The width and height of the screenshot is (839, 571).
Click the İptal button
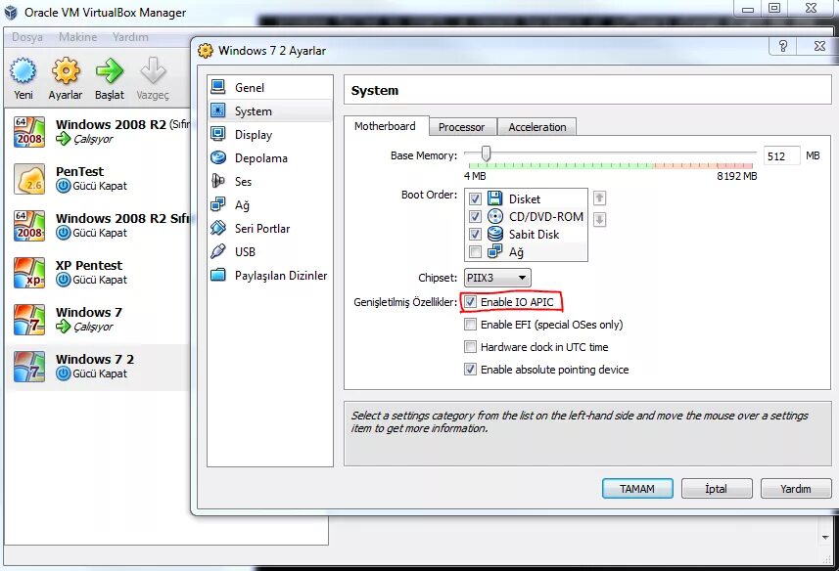point(717,489)
